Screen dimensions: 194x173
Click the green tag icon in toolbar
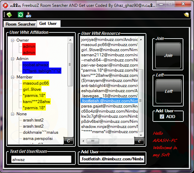point(9,15)
